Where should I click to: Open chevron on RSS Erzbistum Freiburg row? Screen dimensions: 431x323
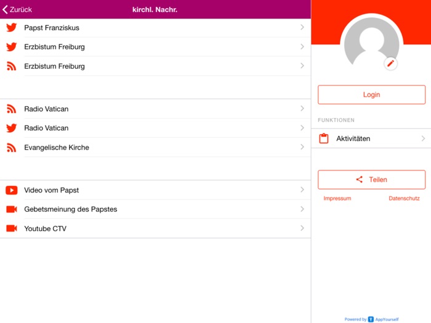coord(302,66)
